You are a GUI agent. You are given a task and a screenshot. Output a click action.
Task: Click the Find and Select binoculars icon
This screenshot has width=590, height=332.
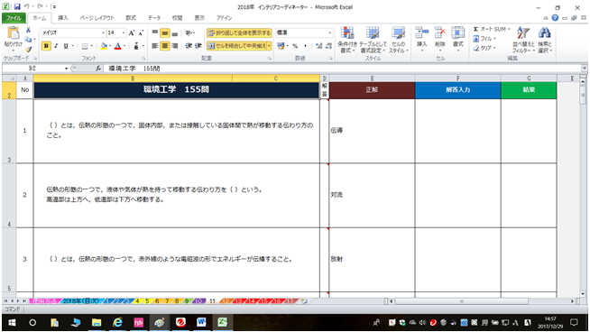point(545,40)
